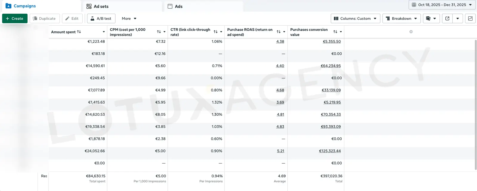477x191 pixels.
Task: Click the amount spent €14,590.61
Action: coord(95,66)
